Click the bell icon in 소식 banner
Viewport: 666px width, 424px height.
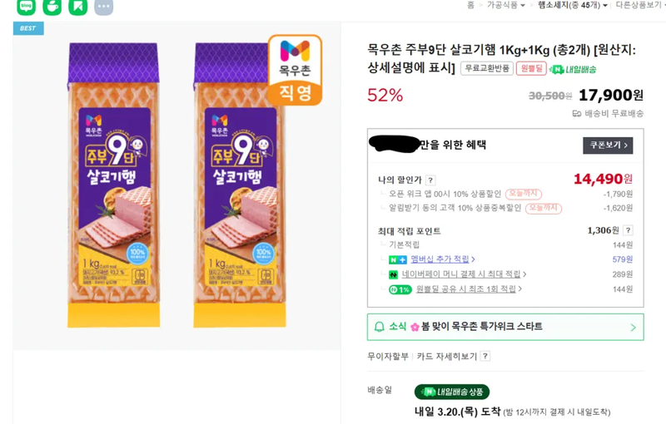[379, 327]
